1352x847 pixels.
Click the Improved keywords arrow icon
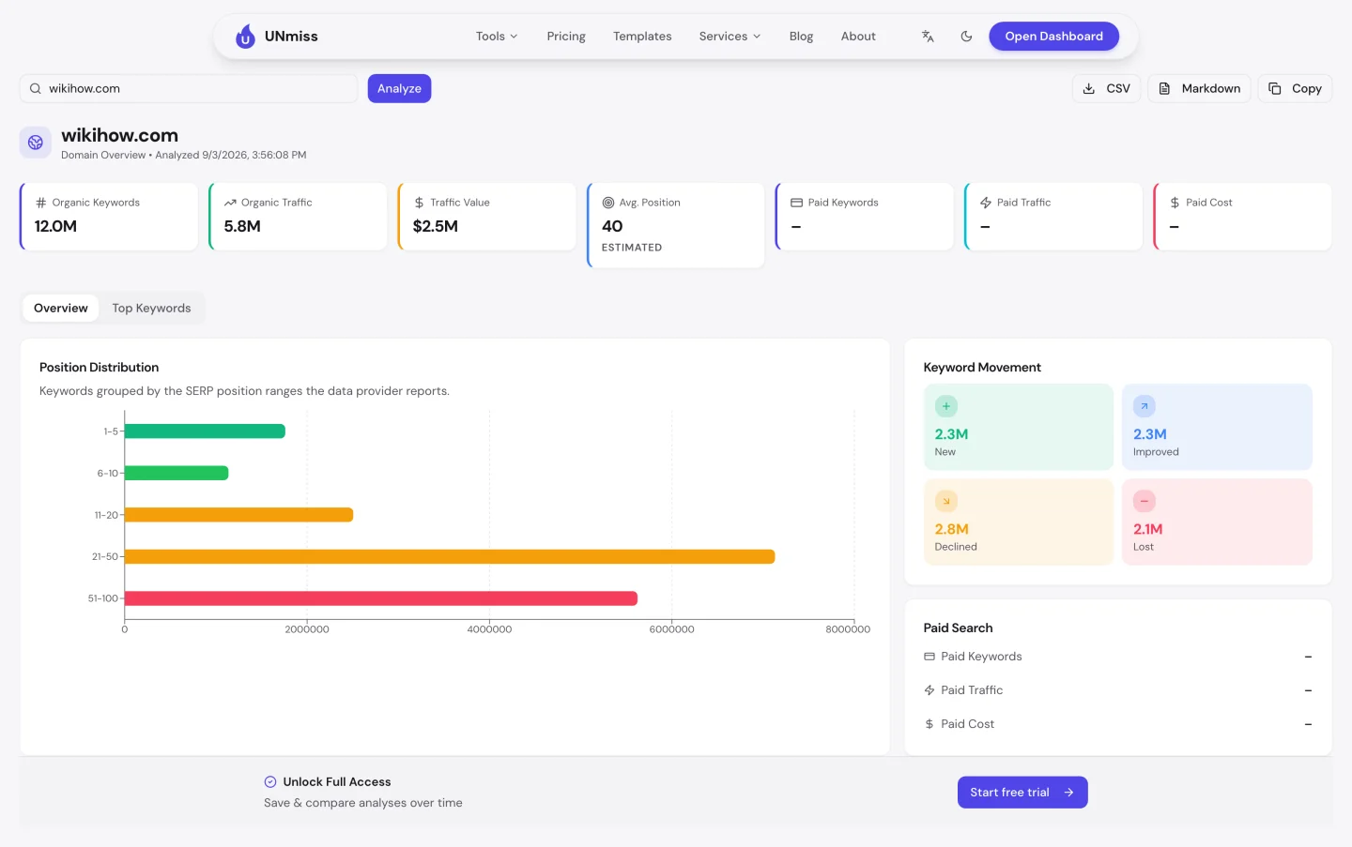1145,406
